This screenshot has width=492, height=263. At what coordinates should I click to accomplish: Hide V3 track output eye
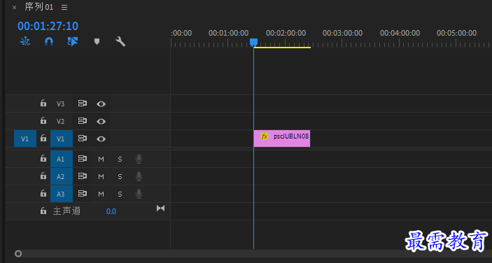click(101, 104)
